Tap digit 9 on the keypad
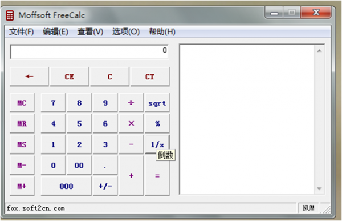342x221 pixels. click(105, 103)
